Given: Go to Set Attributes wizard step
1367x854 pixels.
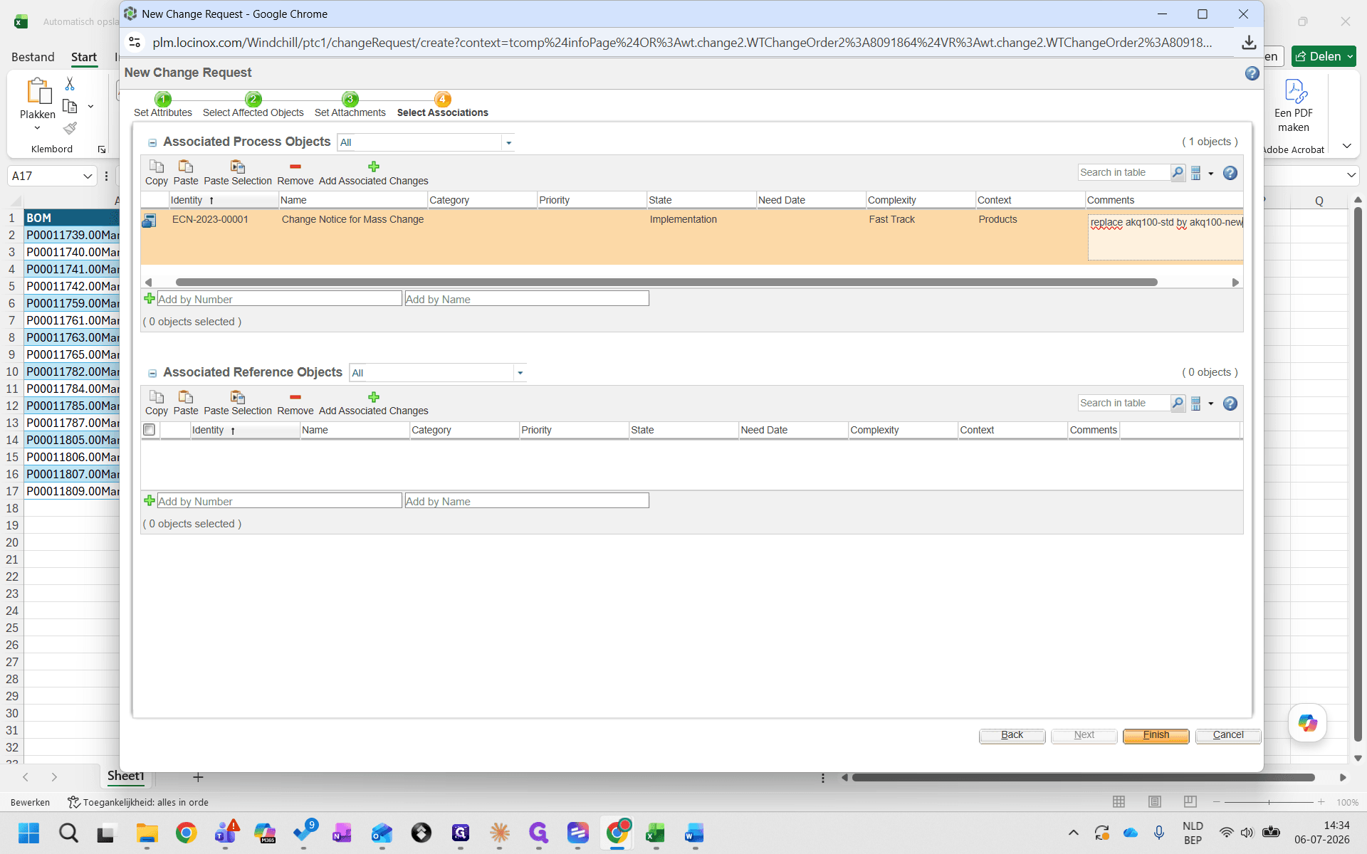Looking at the screenshot, I should pyautogui.click(x=163, y=105).
